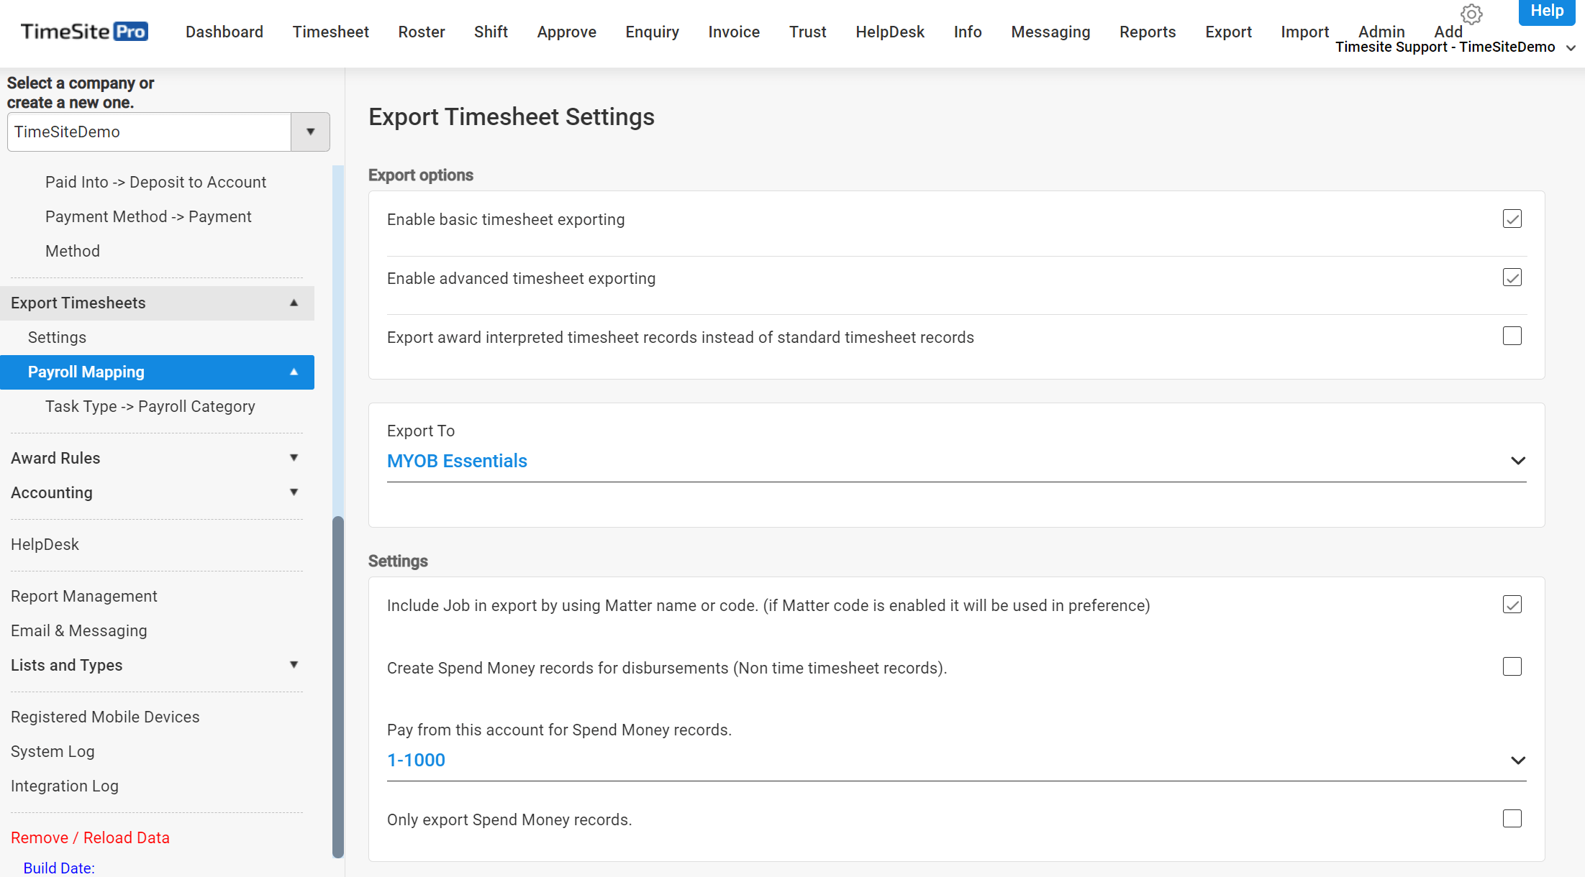Image resolution: width=1585 pixels, height=877 pixels.
Task: Expand the Award Rules section arrow
Action: click(x=294, y=458)
